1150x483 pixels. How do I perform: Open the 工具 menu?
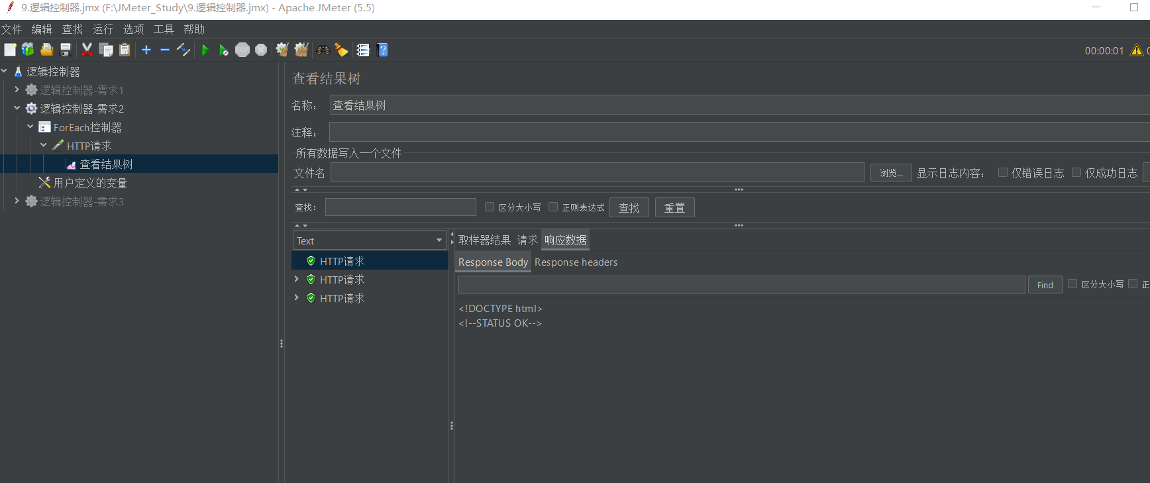pos(164,29)
